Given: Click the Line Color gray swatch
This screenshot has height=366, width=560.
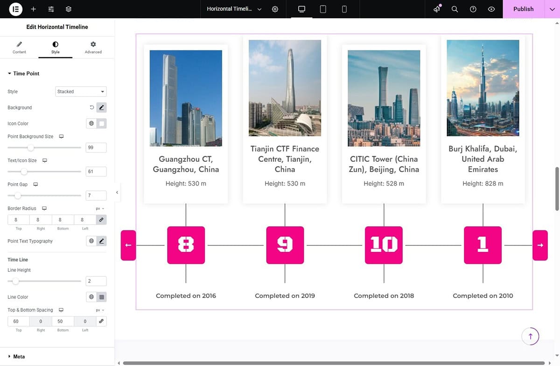Looking at the screenshot, I should point(102,297).
